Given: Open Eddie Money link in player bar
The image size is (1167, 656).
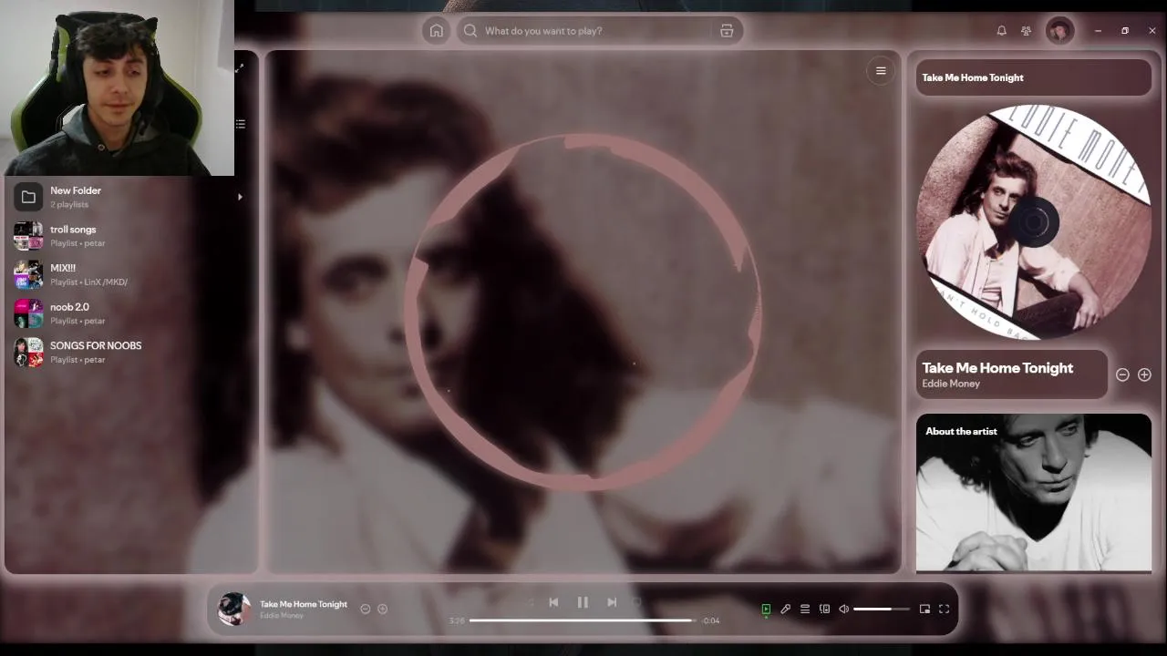Looking at the screenshot, I should [x=282, y=616].
